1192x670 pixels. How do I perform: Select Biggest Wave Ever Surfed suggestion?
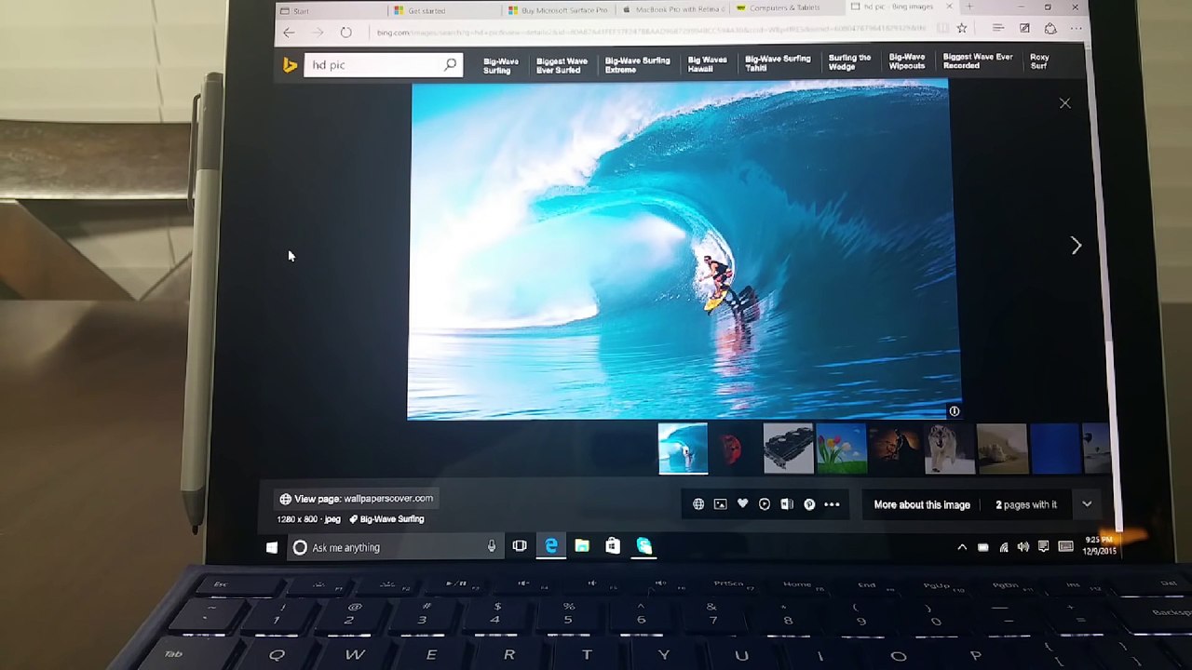click(x=562, y=65)
